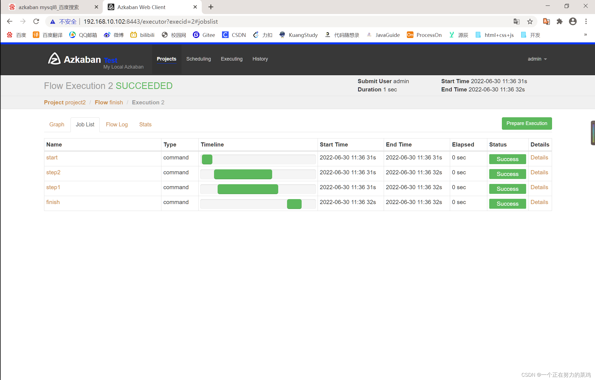The width and height of the screenshot is (595, 380).
Task: Open the step1 job link
Action: point(53,187)
